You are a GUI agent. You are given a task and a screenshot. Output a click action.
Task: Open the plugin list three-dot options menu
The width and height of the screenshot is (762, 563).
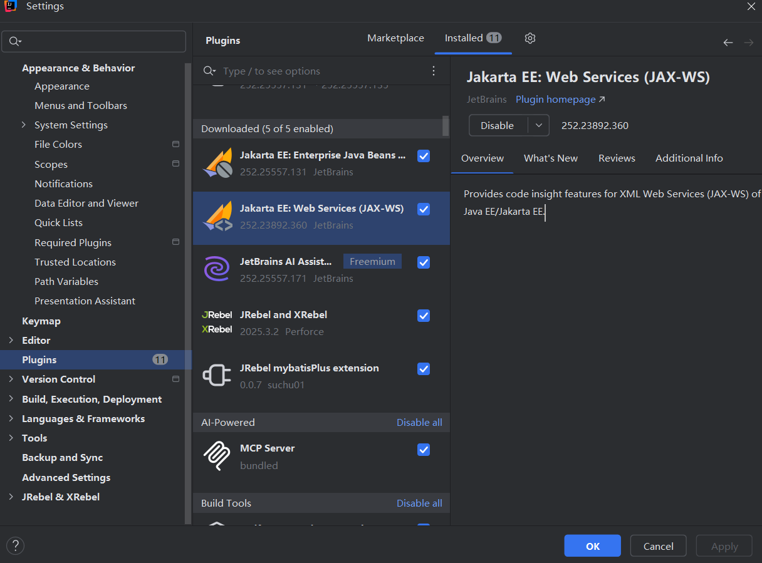click(x=434, y=71)
